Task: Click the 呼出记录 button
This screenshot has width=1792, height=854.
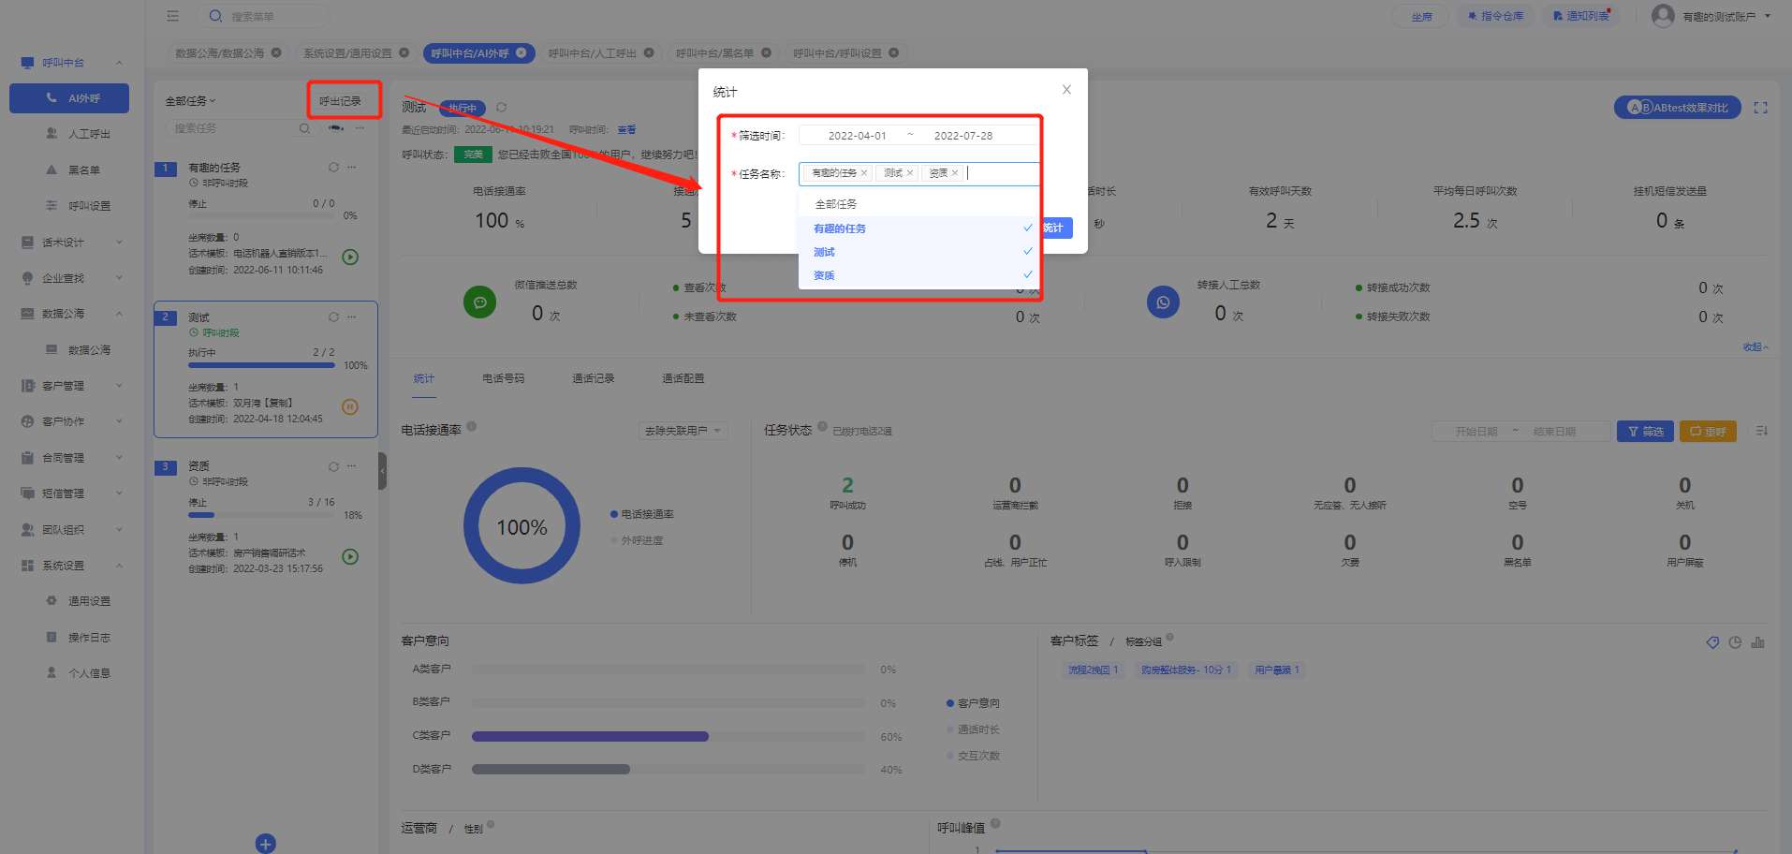Action: (x=340, y=101)
